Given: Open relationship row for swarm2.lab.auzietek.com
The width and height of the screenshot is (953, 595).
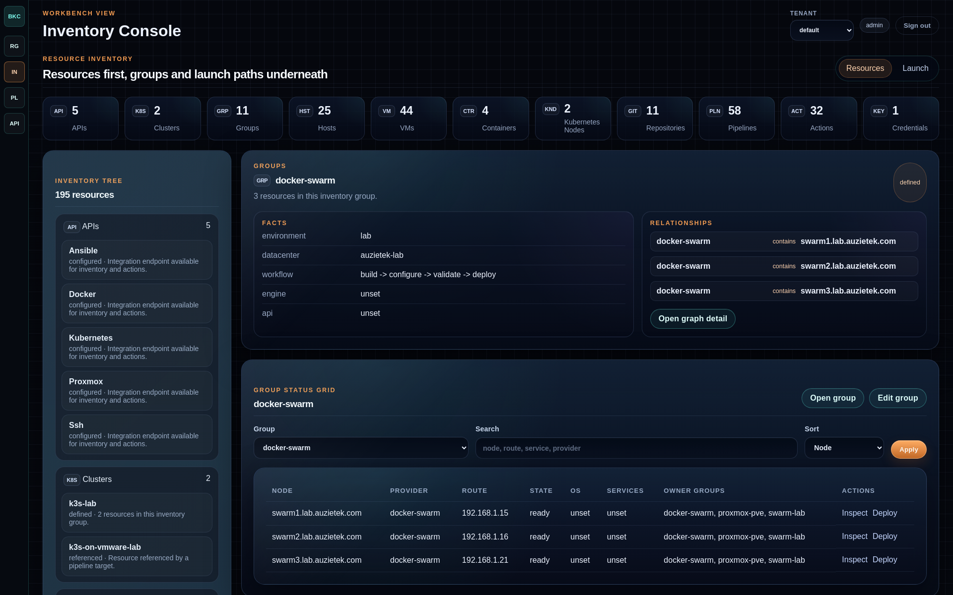Looking at the screenshot, I should 784,266.
